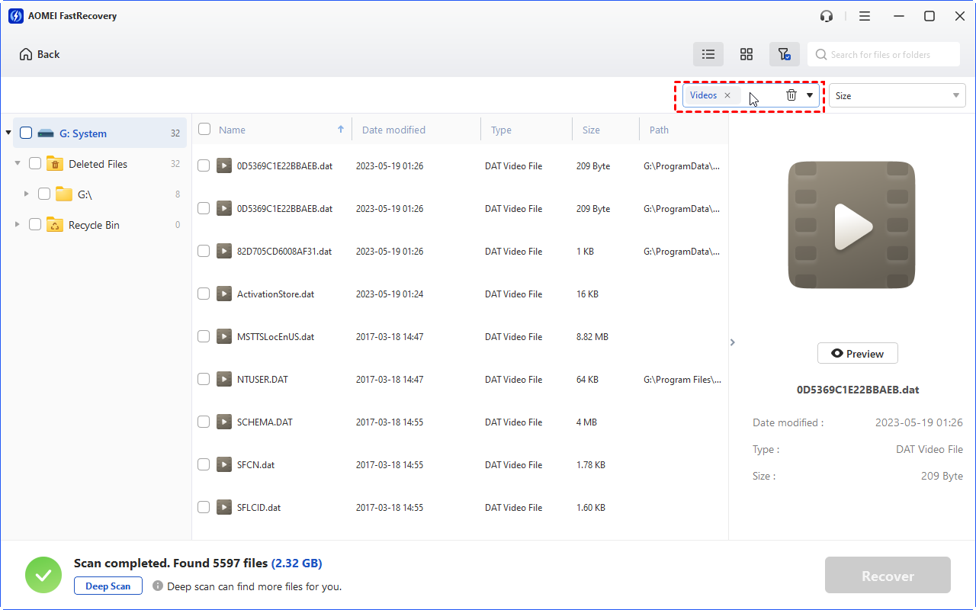The image size is (976, 610).
Task: Open the hamburger menu icon
Action: [865, 15]
